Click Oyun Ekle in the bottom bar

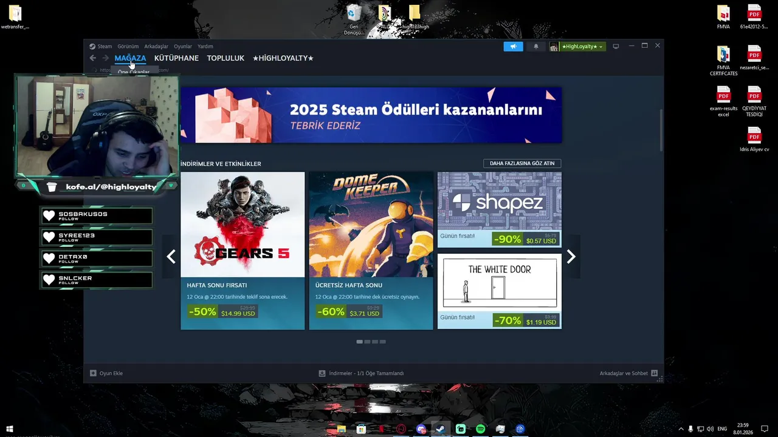[x=106, y=373]
